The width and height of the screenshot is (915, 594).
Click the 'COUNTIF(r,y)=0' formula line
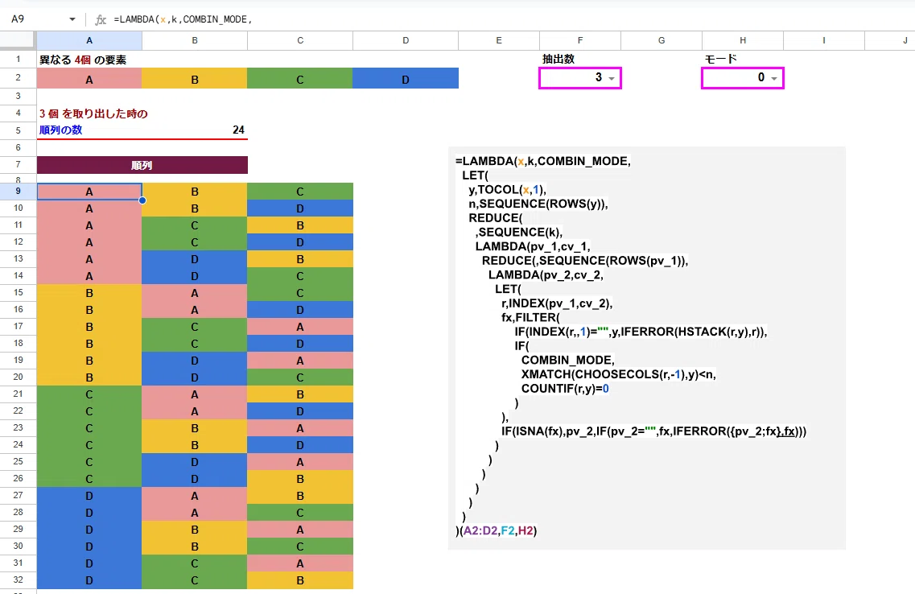[x=565, y=389]
